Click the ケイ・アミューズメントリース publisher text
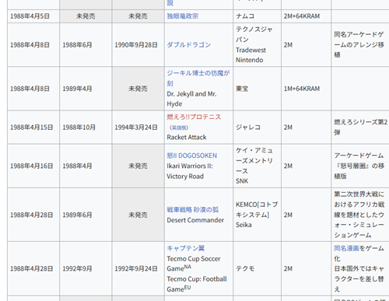389x301 pixels. click(x=254, y=161)
